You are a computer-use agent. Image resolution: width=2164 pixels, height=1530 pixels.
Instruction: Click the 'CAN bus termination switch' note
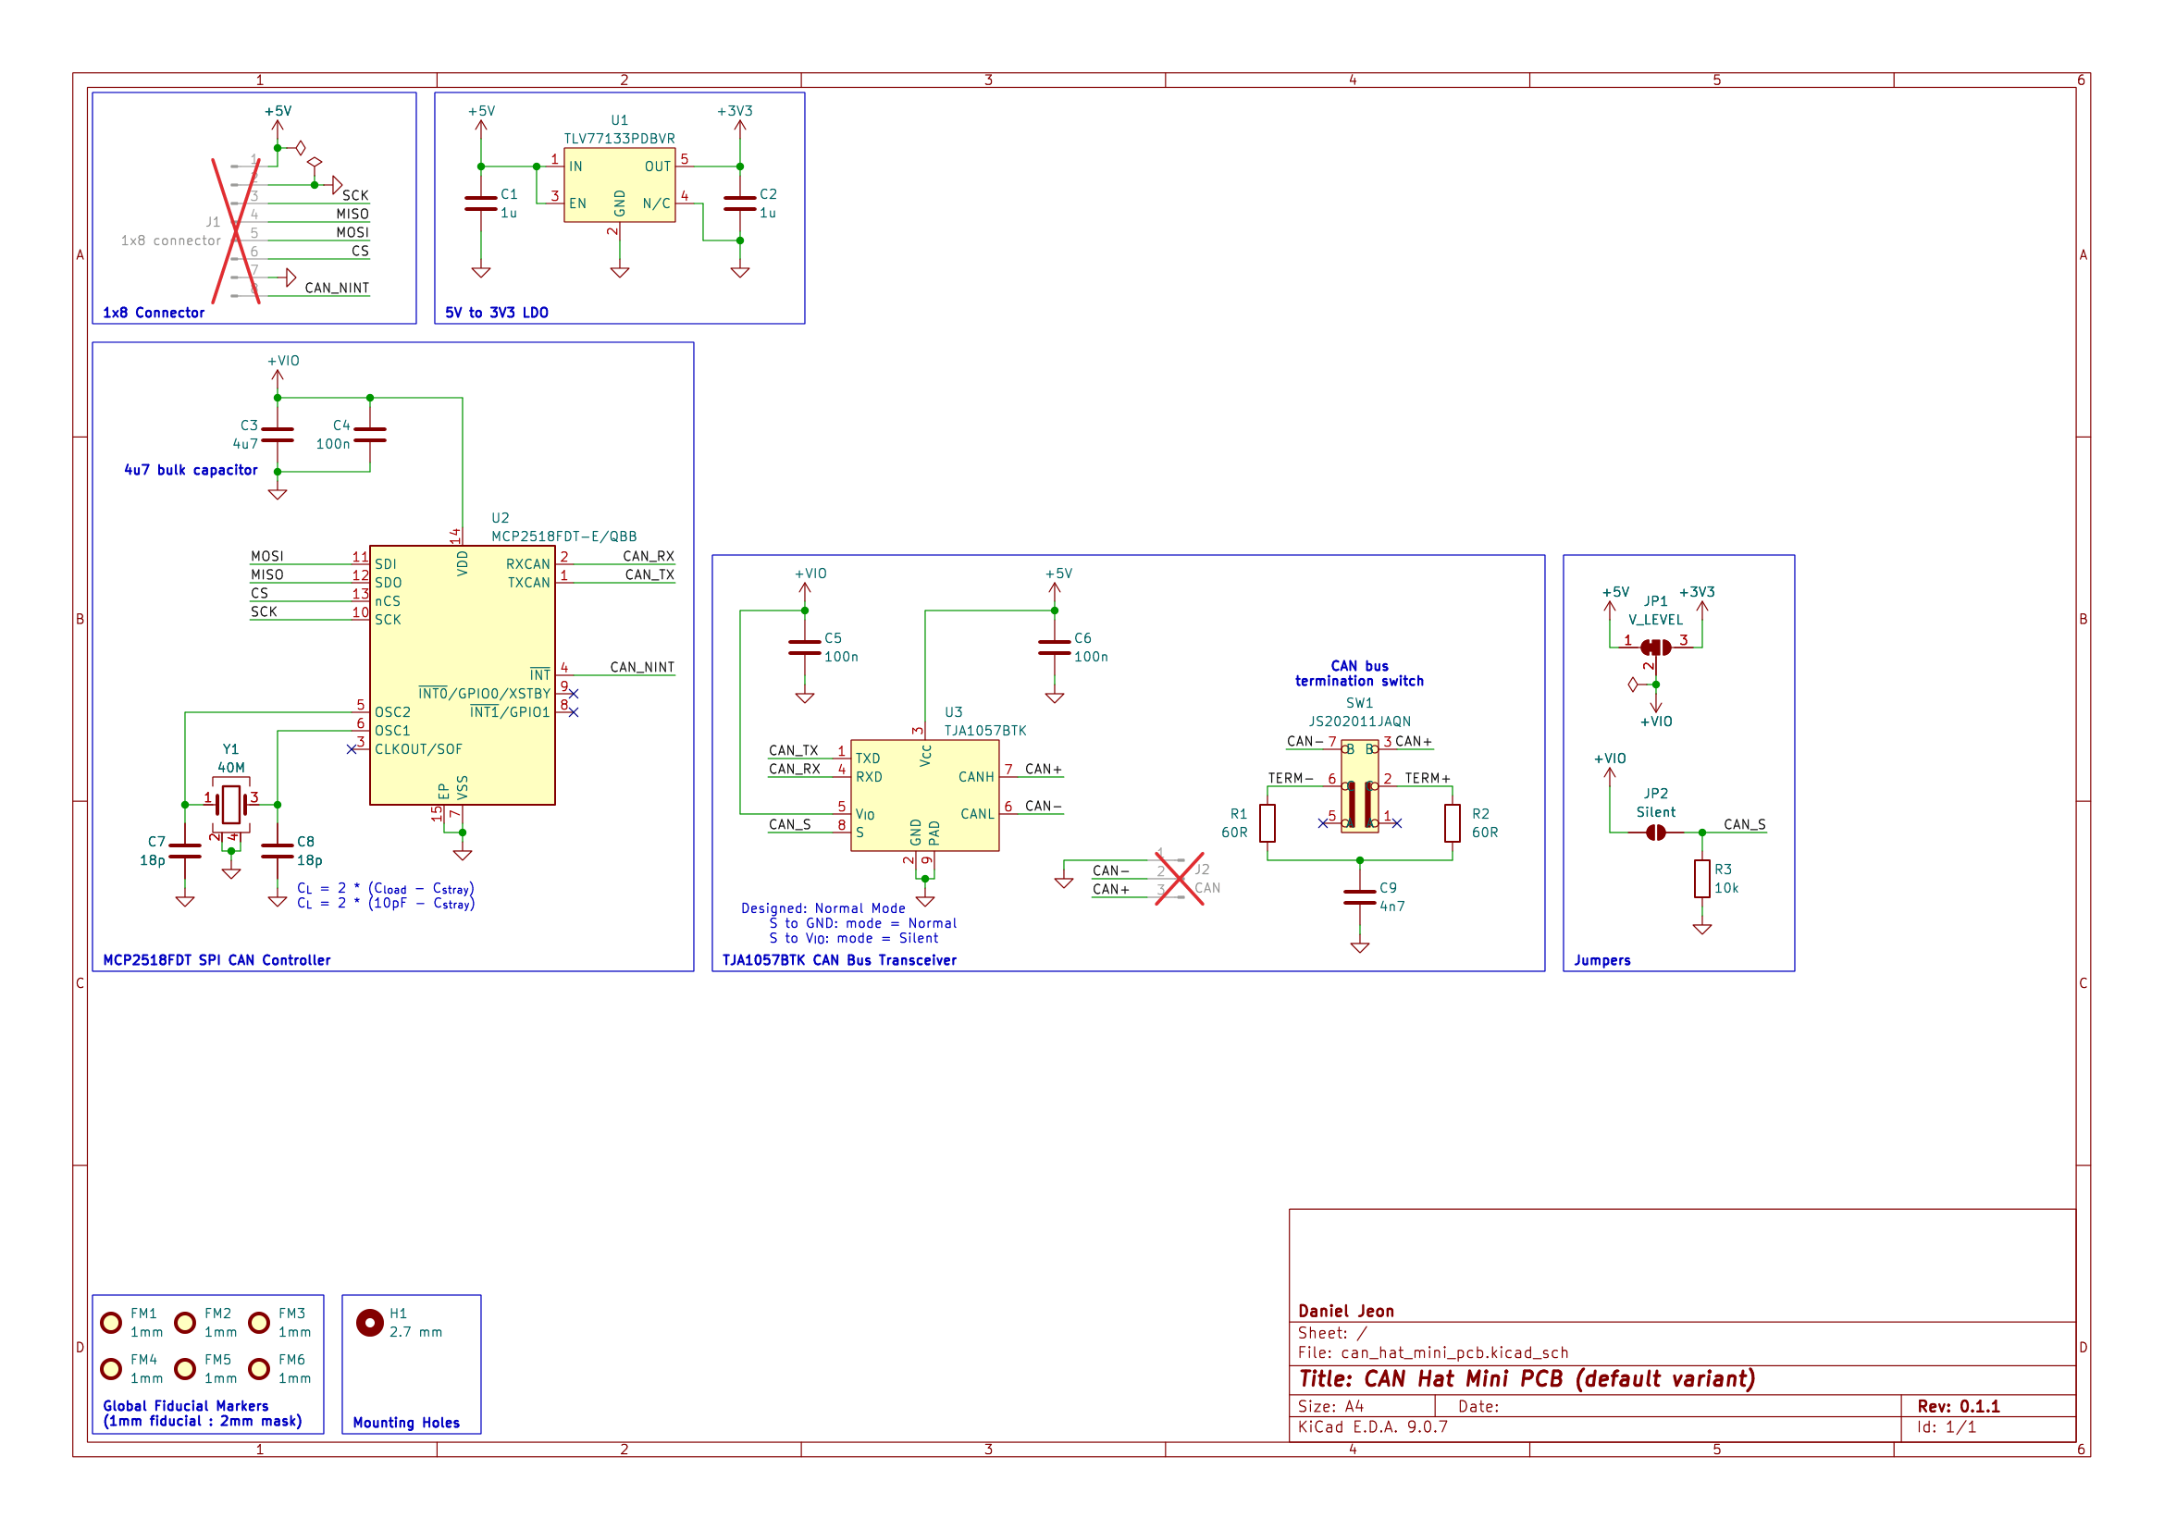click(1359, 673)
